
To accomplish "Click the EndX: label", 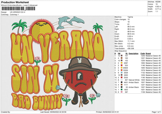I will click(x=117, y=36).
